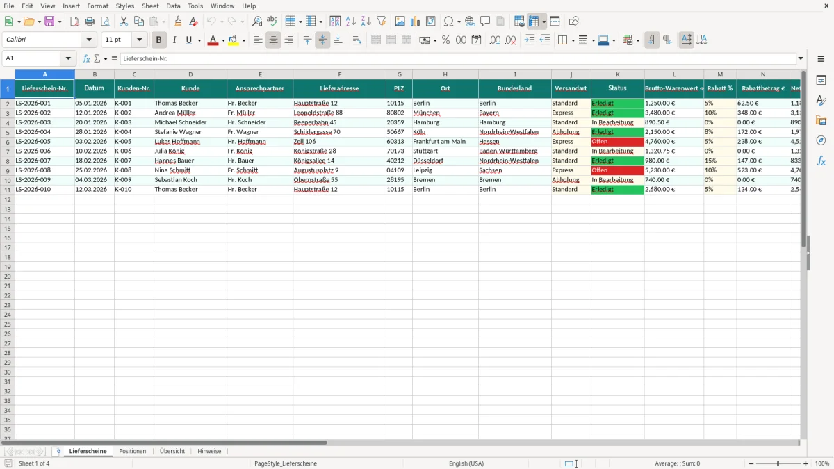Open font color dropdown arrow
The height and width of the screenshot is (469, 834).
tap(222, 40)
